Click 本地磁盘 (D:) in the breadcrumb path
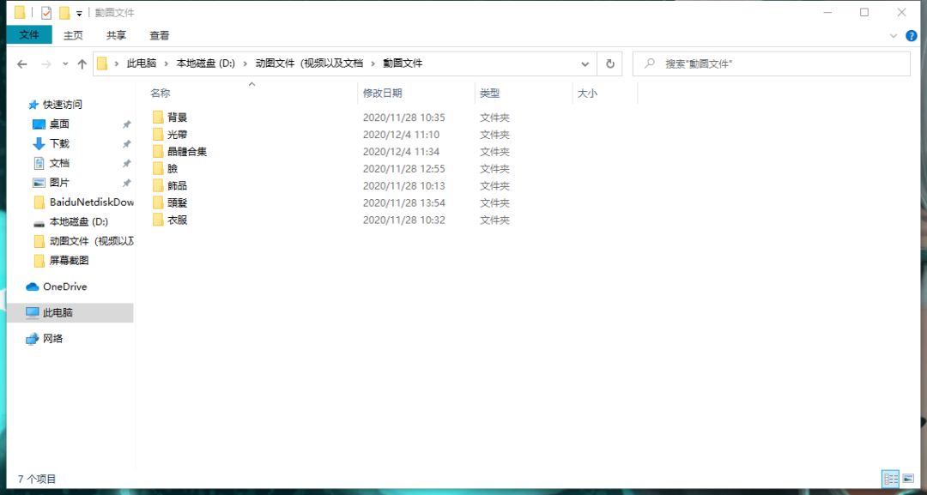The width and height of the screenshot is (927, 495). 206,63
